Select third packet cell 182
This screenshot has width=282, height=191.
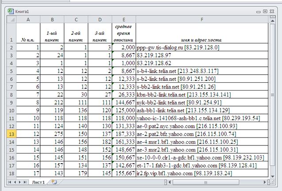(x=100, y=142)
